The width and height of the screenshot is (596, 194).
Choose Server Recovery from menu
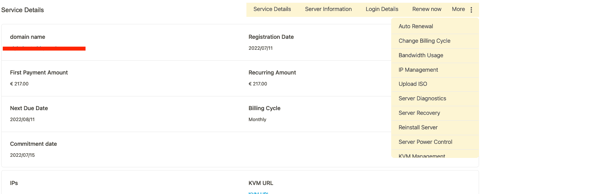419,113
